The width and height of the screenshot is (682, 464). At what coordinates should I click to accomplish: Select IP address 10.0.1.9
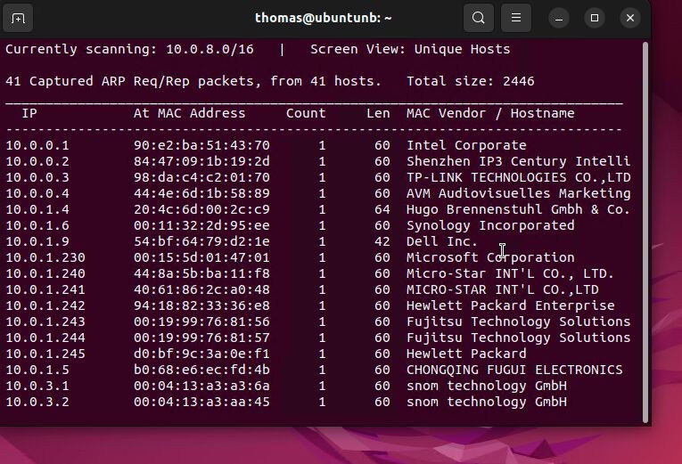[x=37, y=241]
